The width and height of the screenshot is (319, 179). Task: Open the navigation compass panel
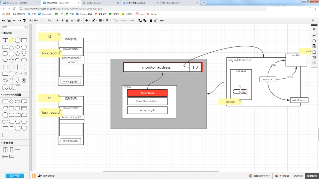[314, 29]
